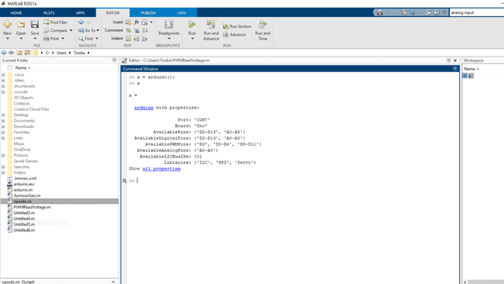The width and height of the screenshot is (504, 284).
Task: Click the decrease indent icon
Action: [145, 39]
